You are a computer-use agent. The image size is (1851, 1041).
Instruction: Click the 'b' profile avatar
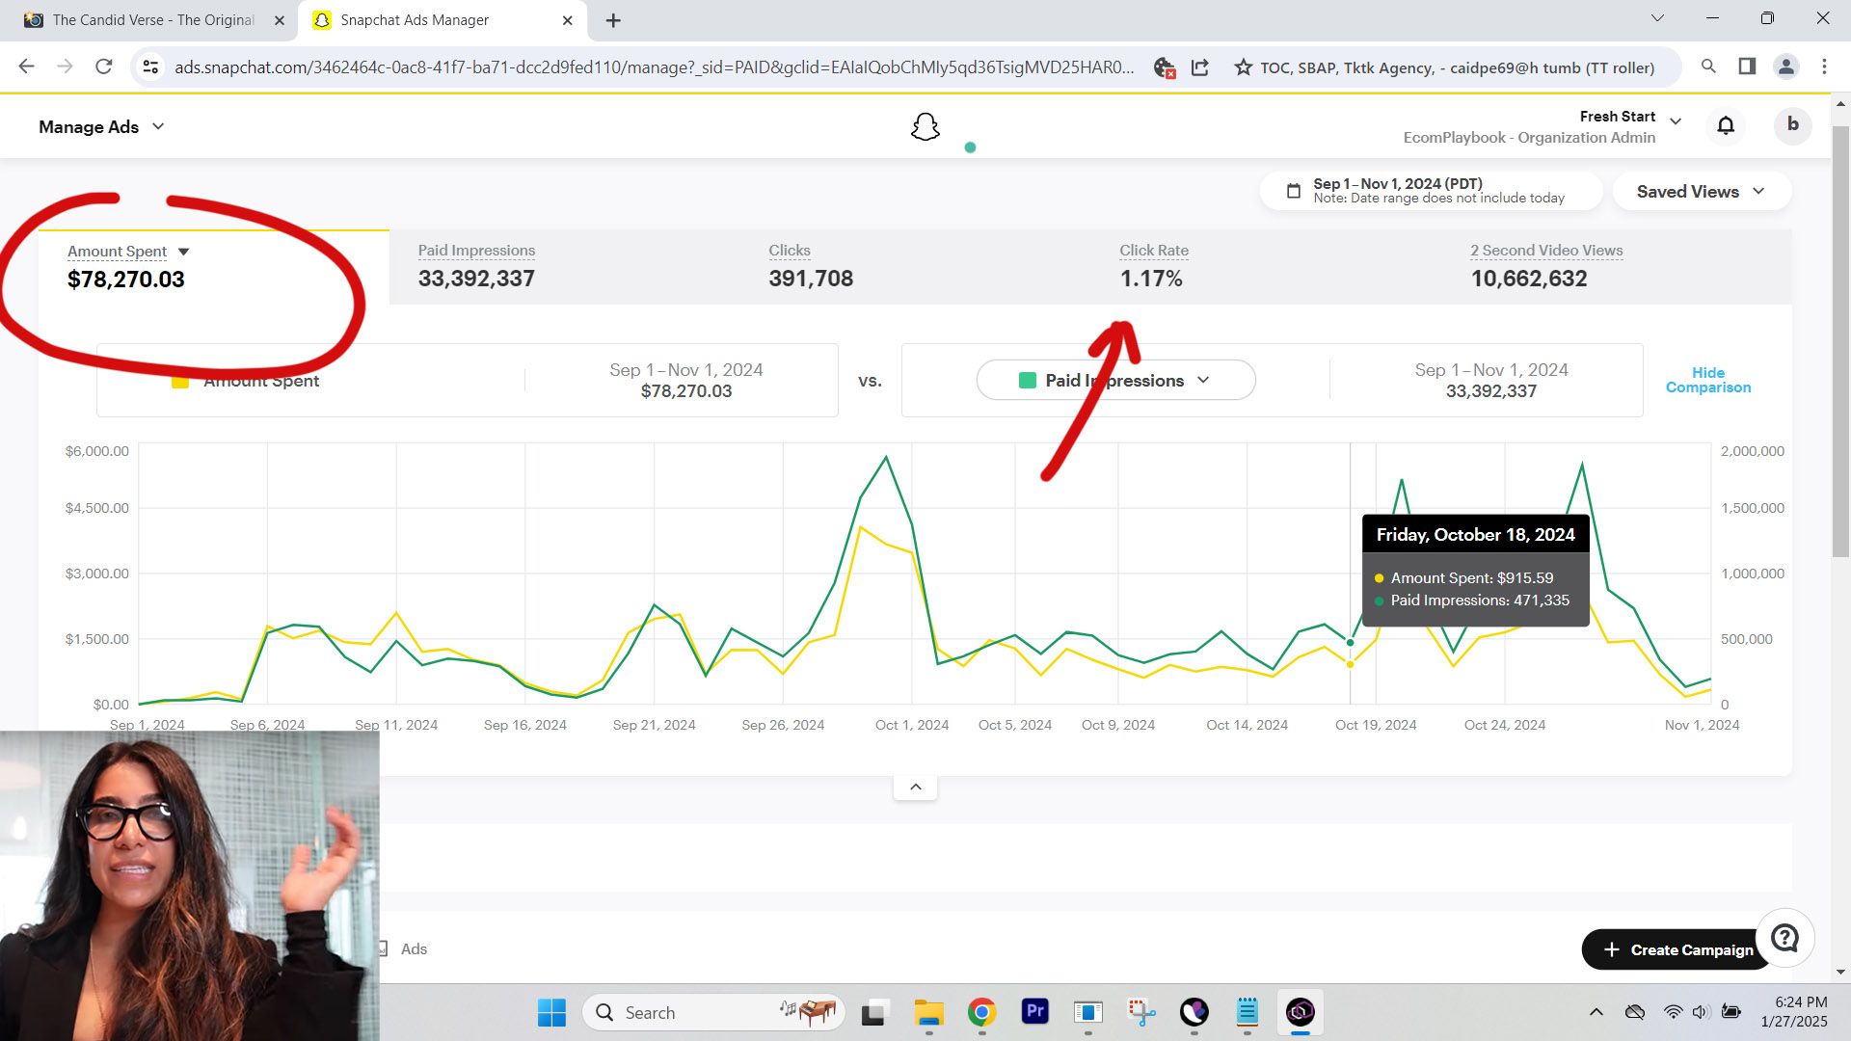click(1792, 124)
